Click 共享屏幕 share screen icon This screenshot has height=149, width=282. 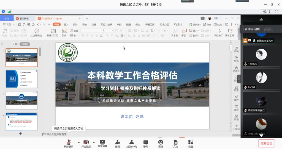[x=102, y=144]
